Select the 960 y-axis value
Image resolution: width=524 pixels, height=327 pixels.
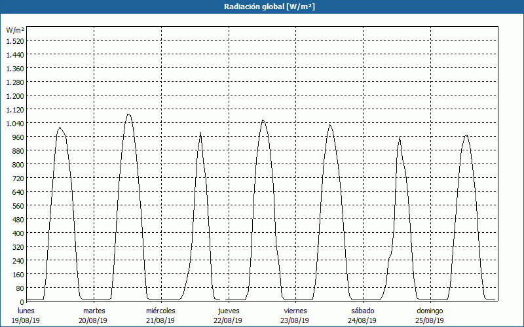(x=18, y=137)
